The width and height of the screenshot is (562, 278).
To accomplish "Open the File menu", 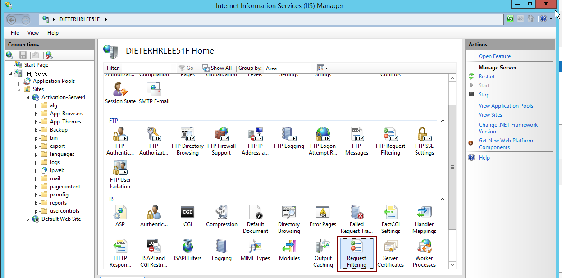I will click(15, 33).
